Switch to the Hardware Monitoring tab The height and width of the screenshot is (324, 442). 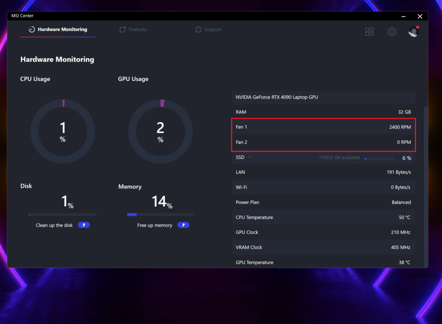click(x=58, y=30)
